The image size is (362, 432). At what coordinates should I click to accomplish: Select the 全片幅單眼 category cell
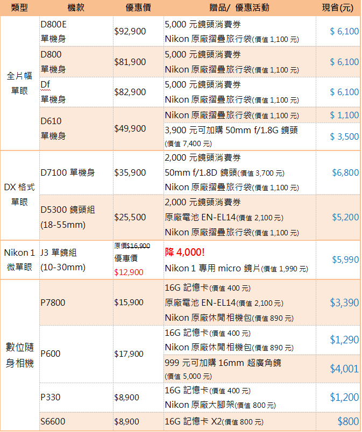(19, 83)
